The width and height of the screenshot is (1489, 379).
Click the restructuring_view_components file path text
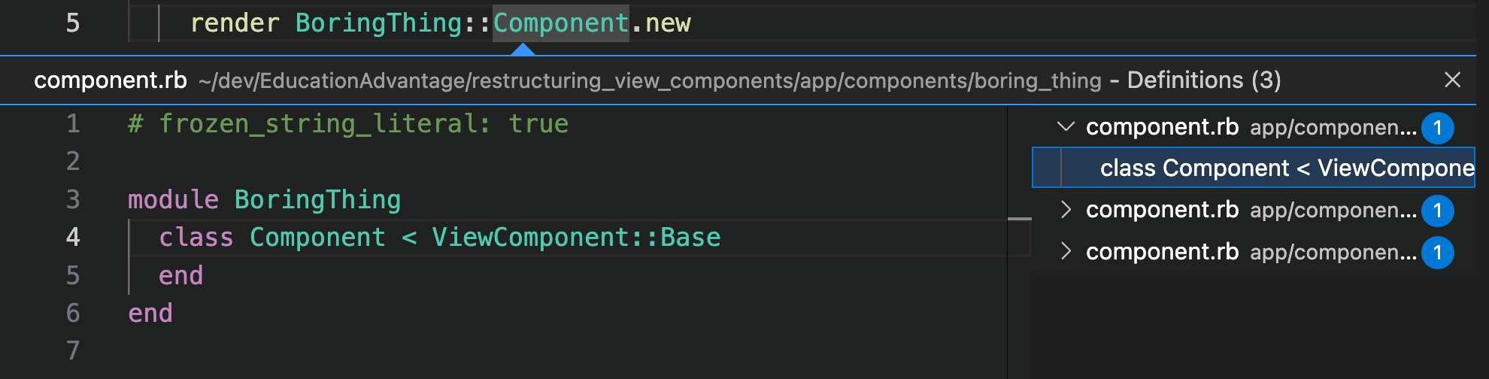pyautogui.click(x=650, y=80)
